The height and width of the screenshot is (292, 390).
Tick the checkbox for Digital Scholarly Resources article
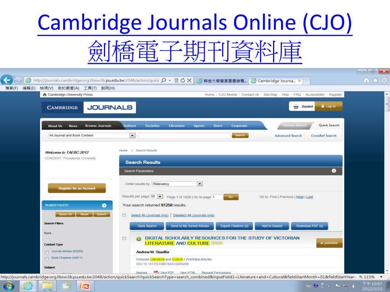tap(124, 238)
